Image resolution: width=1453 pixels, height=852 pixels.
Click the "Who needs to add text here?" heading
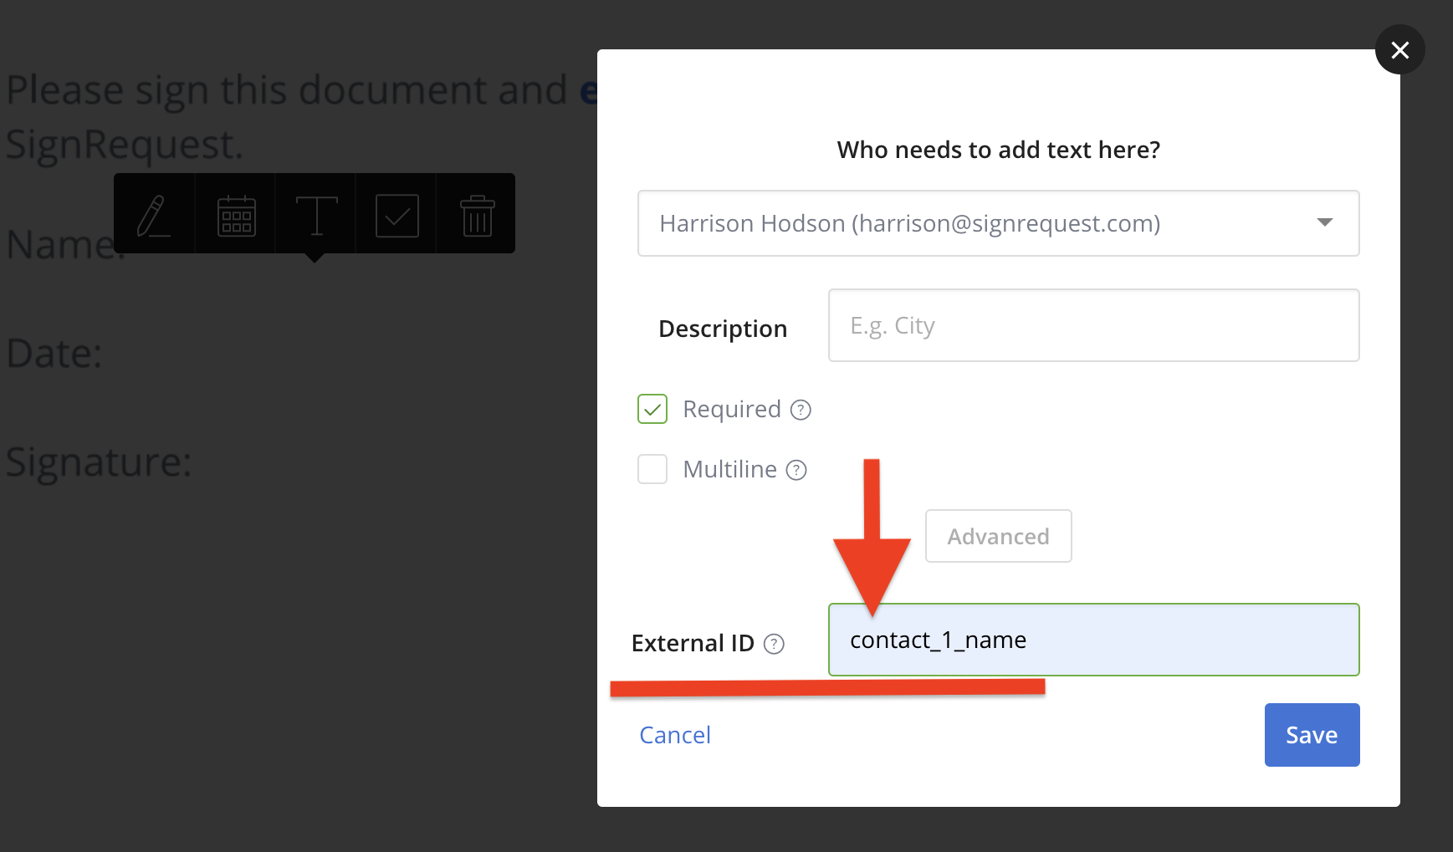coord(998,150)
